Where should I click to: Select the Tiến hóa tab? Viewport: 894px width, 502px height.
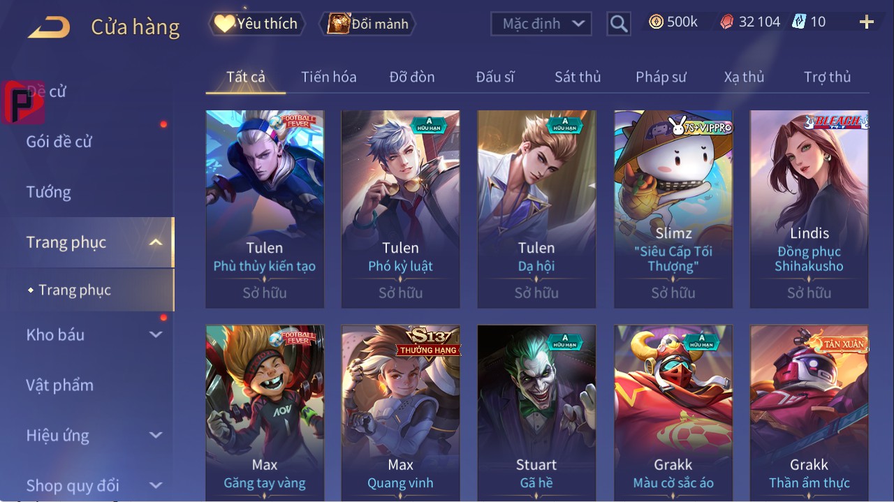click(x=329, y=77)
